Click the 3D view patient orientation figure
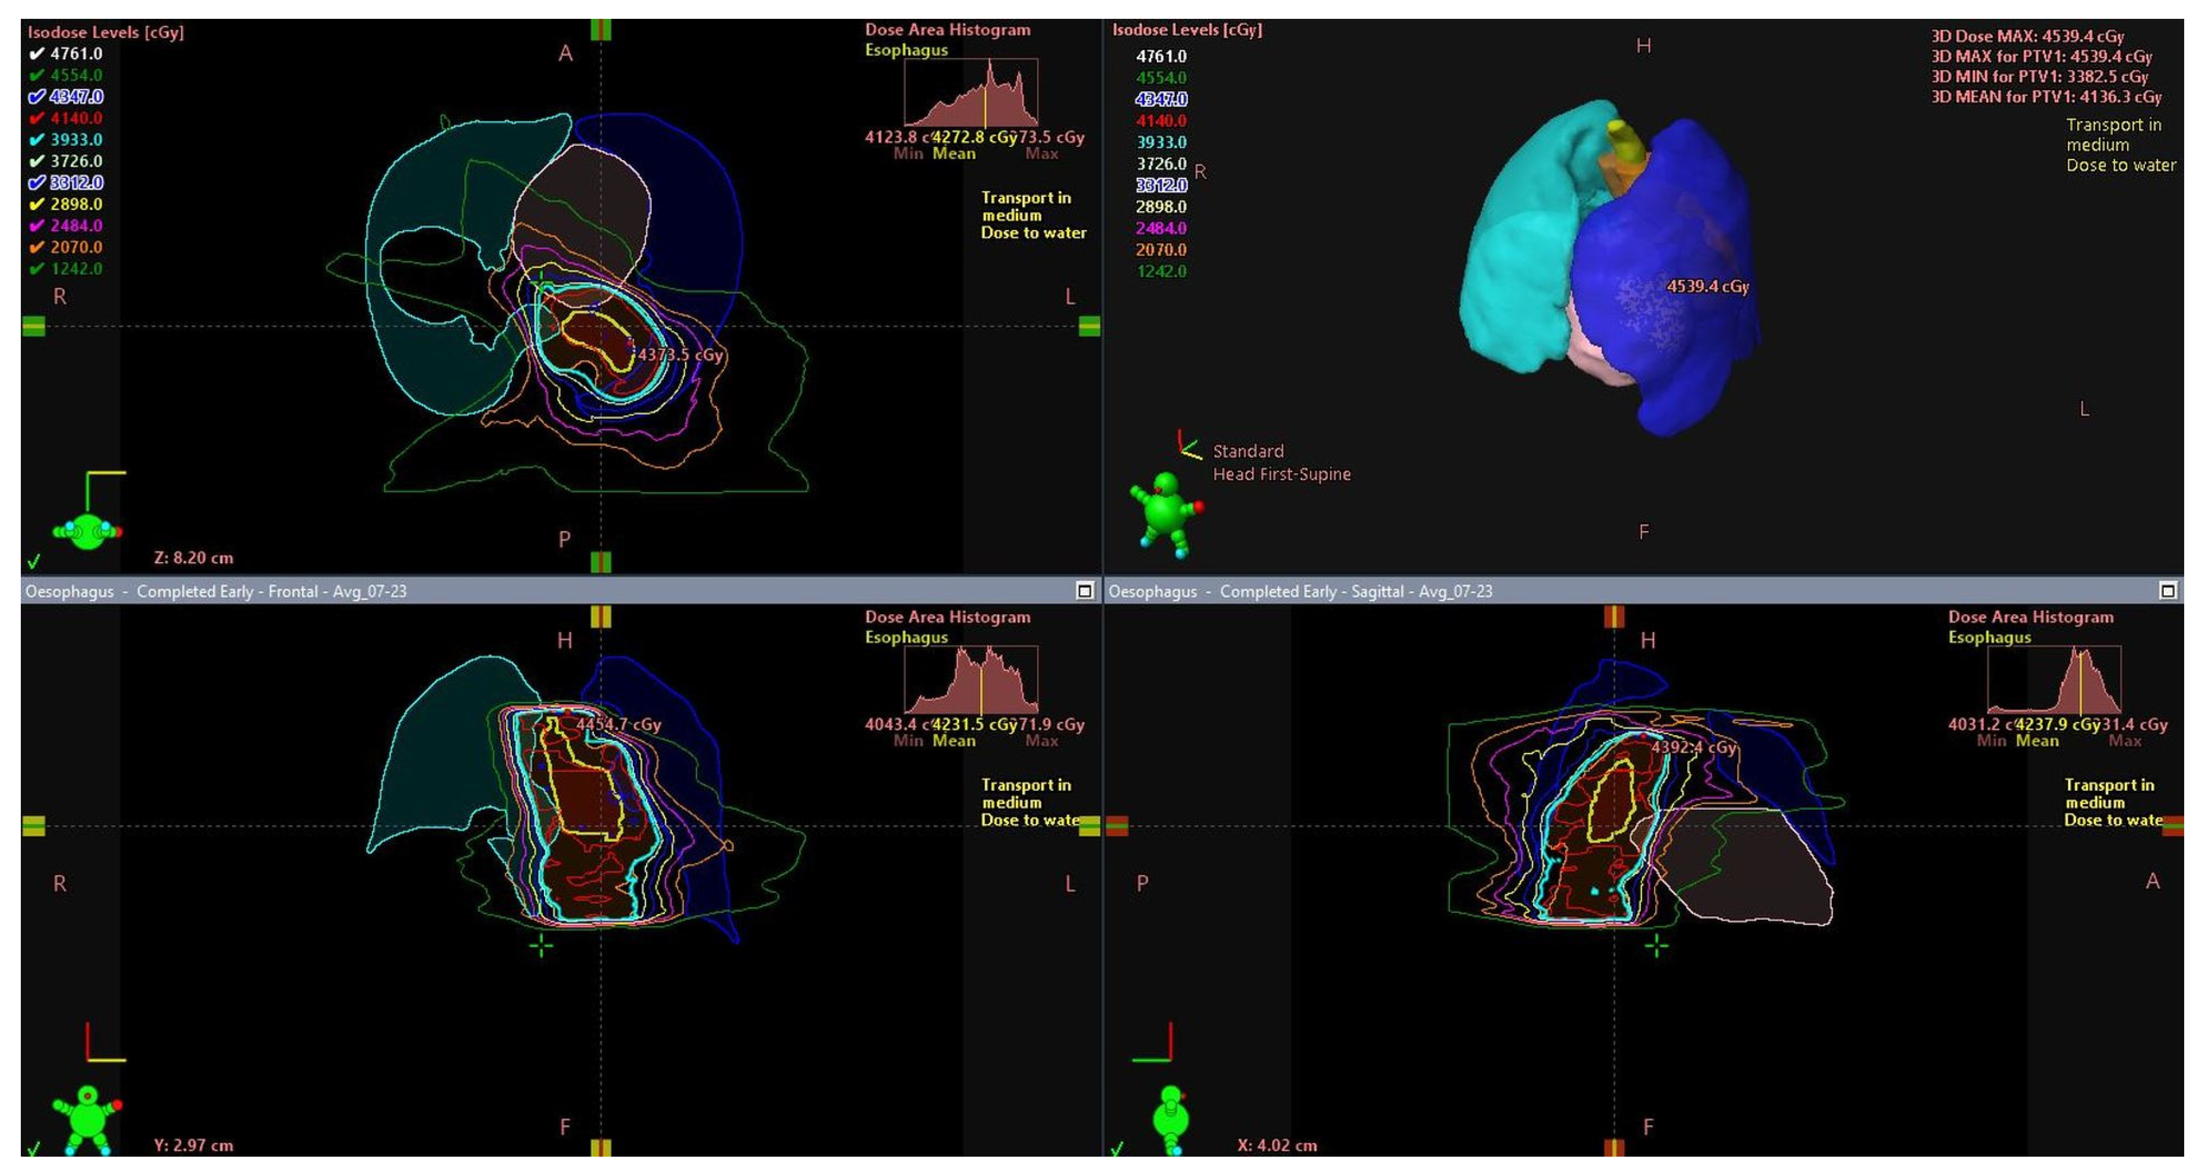Screen dimensions: 2205x1175 (1164, 514)
